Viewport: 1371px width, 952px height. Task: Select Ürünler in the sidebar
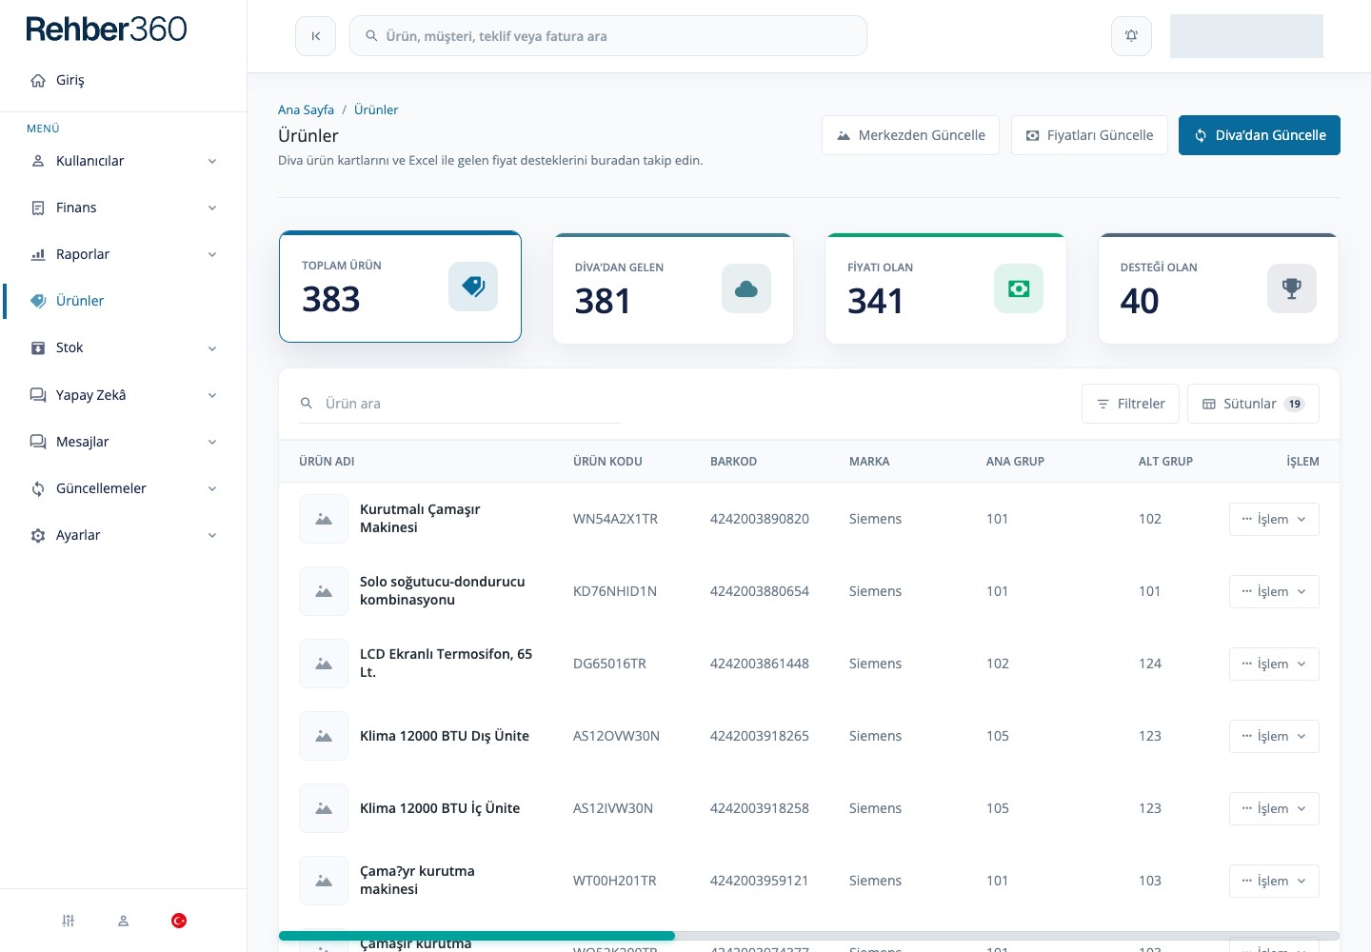click(123, 301)
